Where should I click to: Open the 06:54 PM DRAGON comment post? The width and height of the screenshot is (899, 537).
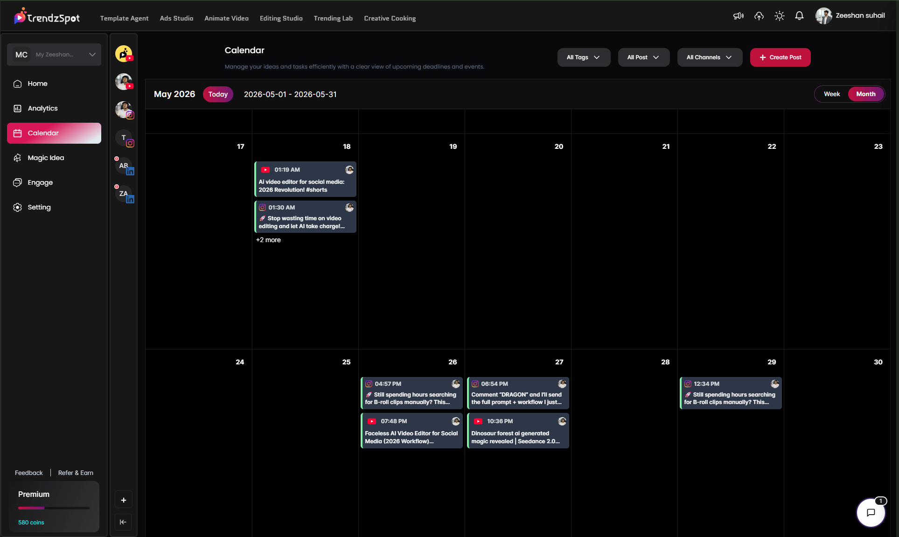pos(518,393)
